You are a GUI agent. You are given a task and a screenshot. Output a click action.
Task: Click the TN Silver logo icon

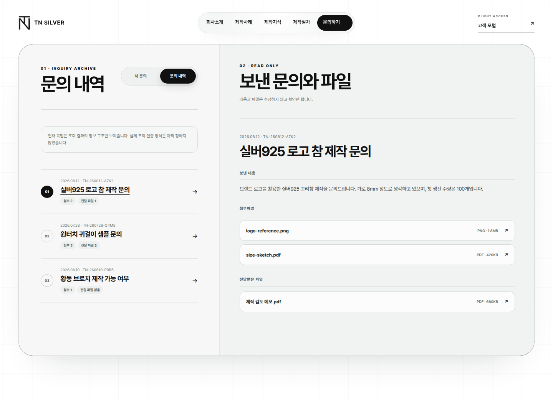(x=24, y=23)
